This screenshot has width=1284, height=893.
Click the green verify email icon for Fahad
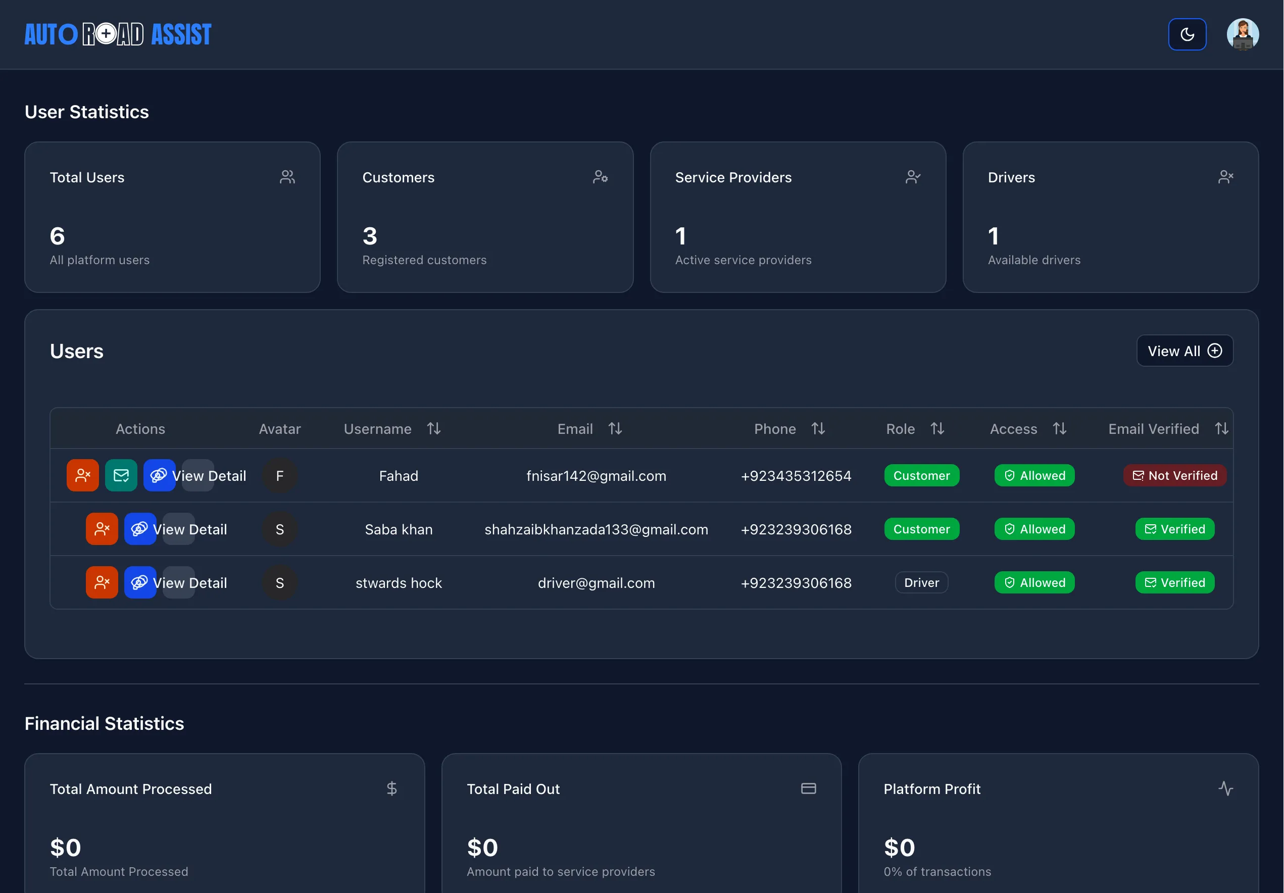[121, 475]
